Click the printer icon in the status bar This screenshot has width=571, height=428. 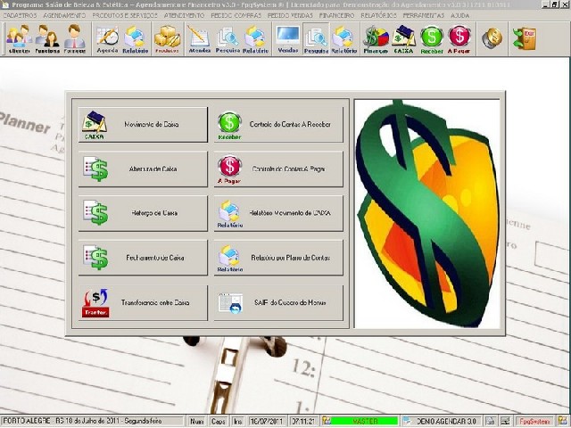[490, 421]
